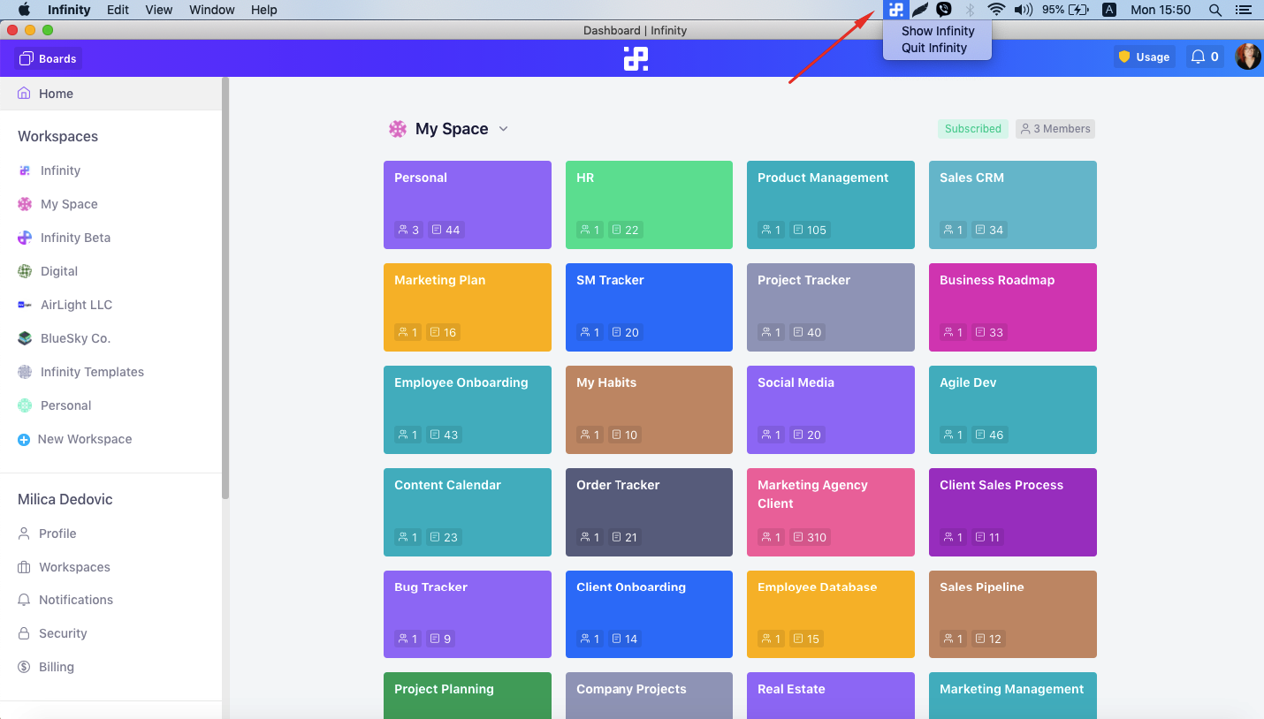Click the Usage button
1264x719 pixels.
[x=1144, y=57]
